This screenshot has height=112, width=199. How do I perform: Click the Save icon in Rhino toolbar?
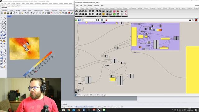[8, 13]
